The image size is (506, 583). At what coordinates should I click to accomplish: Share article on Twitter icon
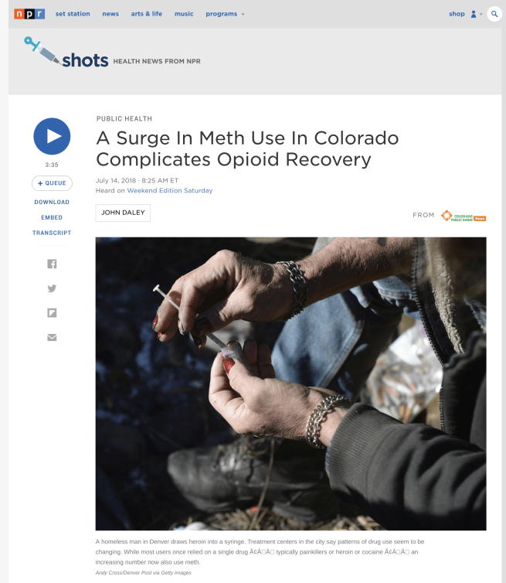point(52,288)
